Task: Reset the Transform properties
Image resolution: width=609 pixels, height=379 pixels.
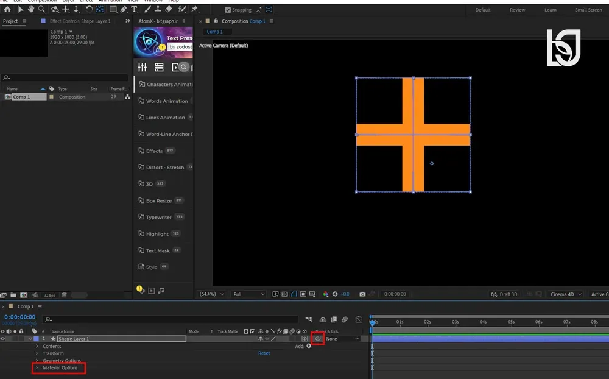Action: (264, 353)
